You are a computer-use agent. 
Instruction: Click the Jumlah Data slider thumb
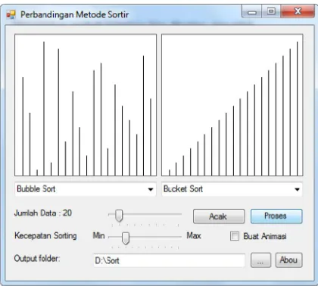pyautogui.click(x=119, y=216)
